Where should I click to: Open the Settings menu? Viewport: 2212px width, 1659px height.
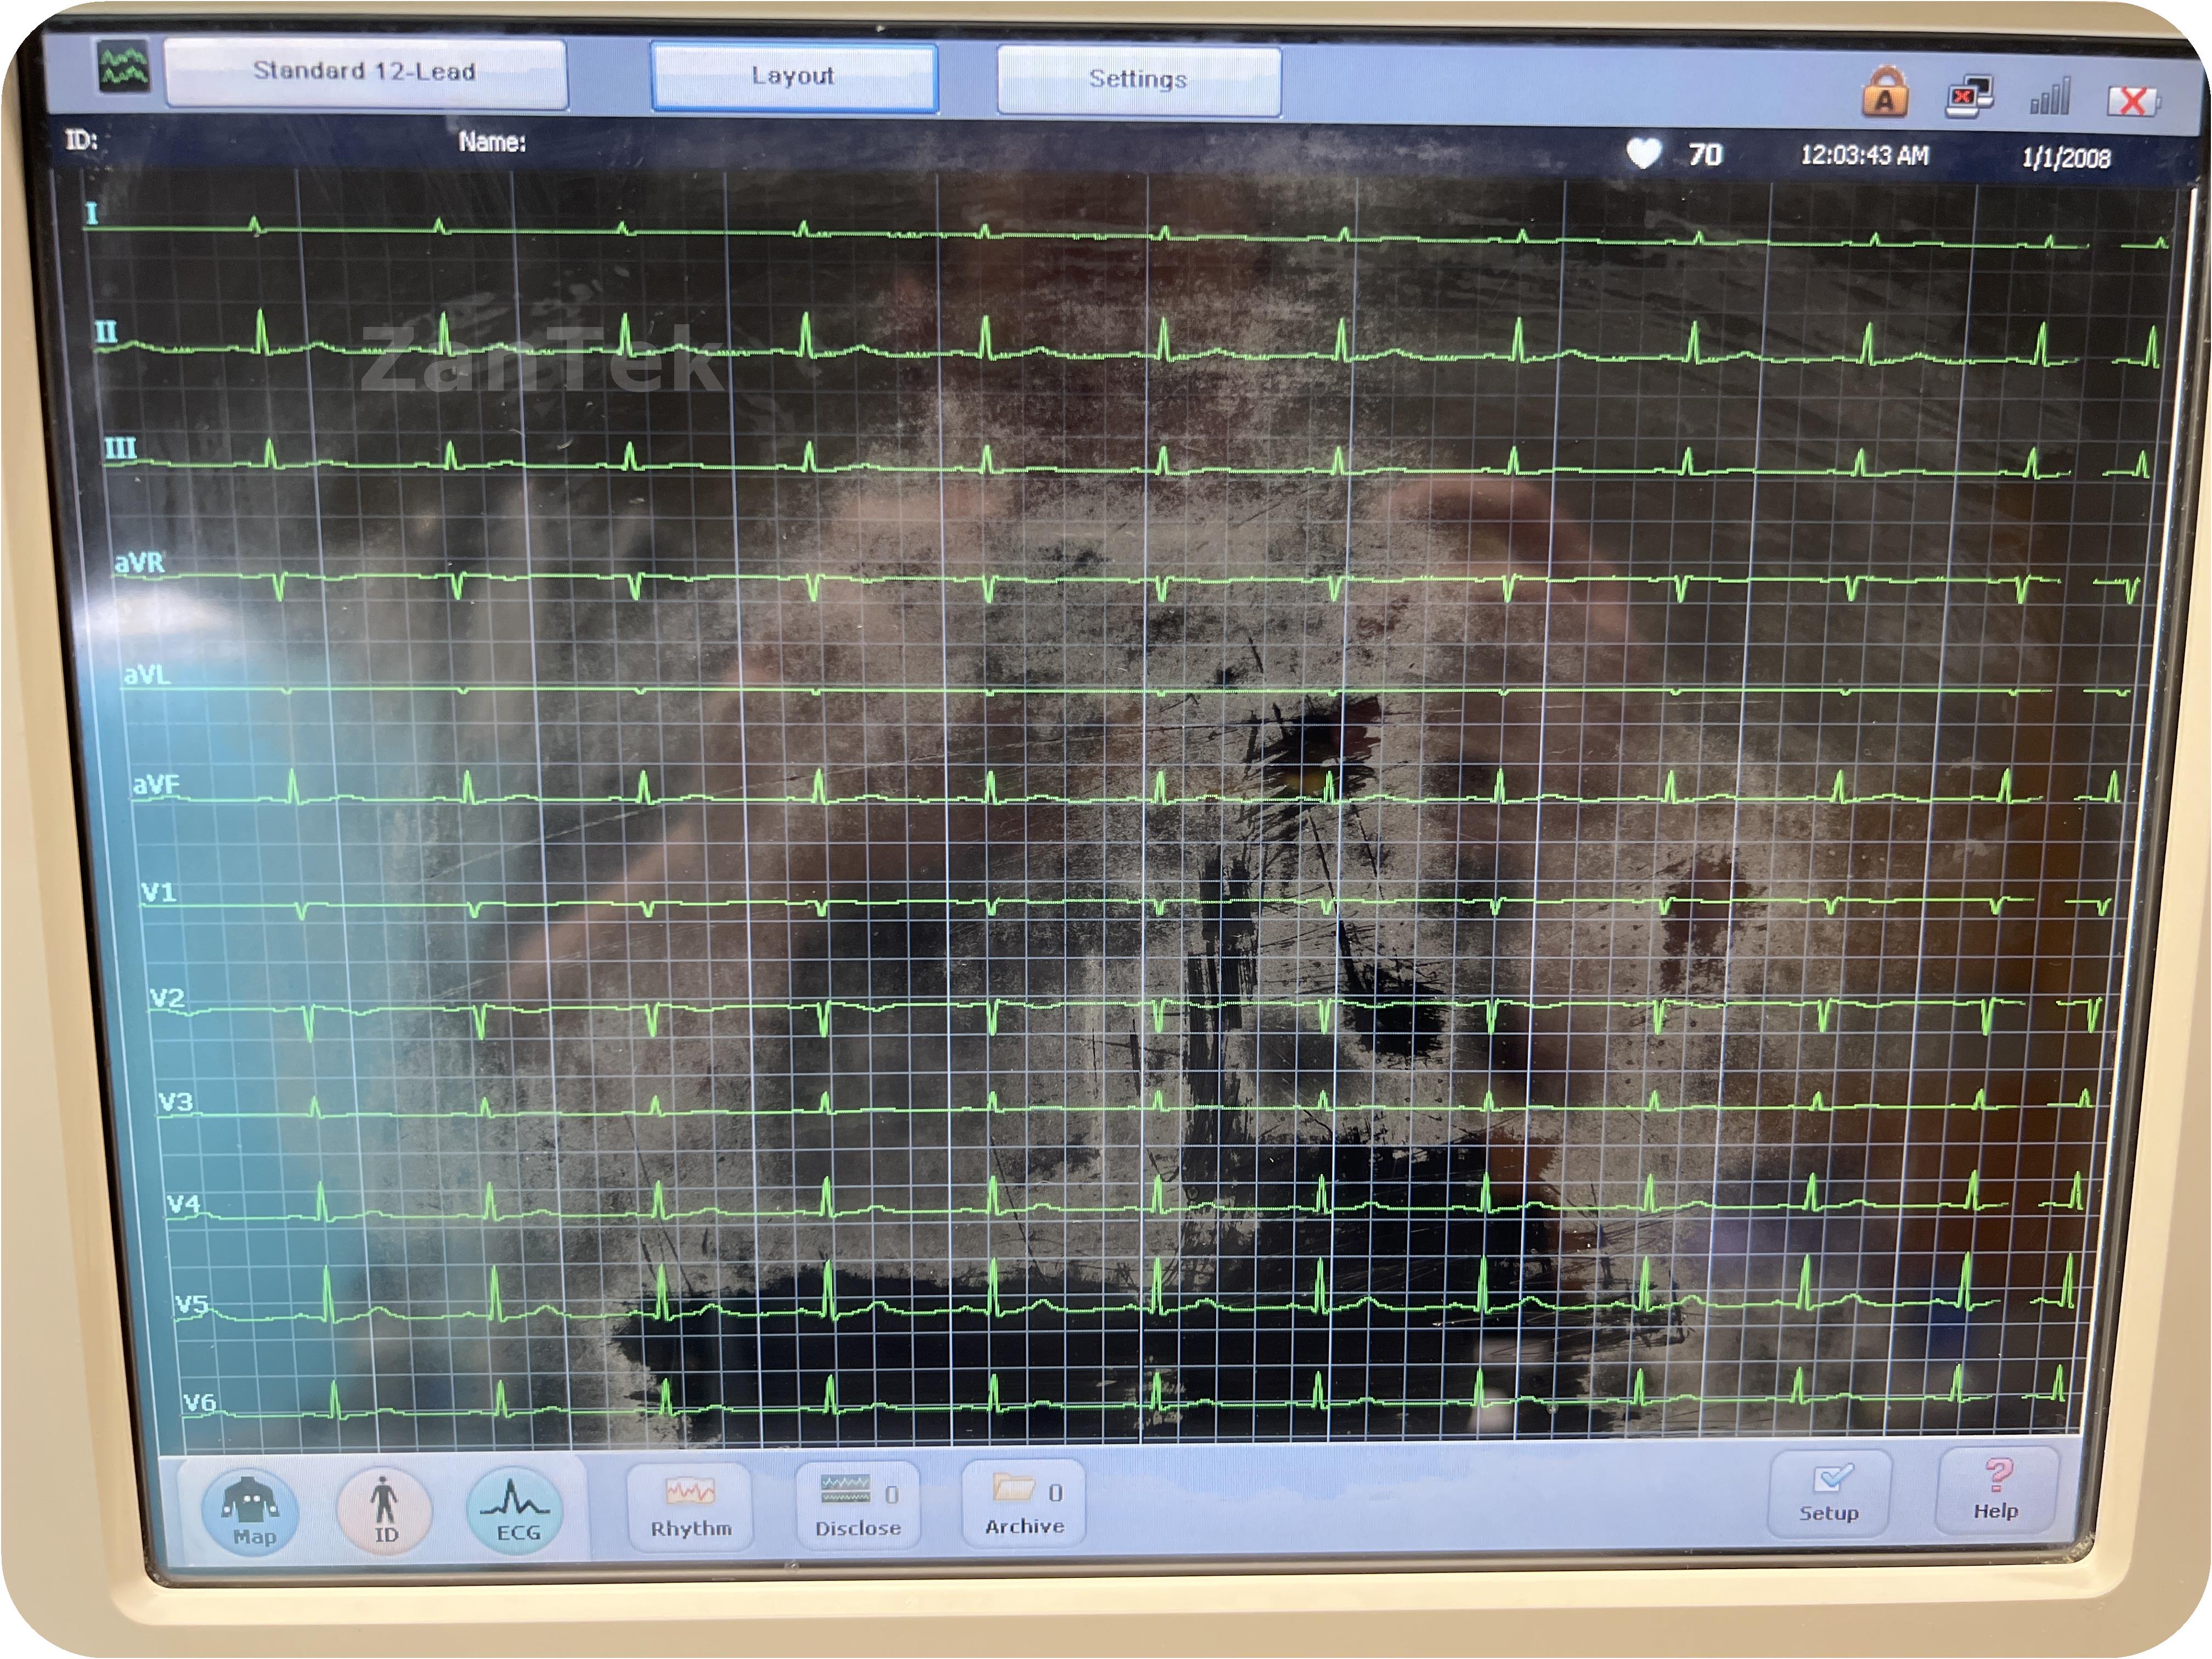(x=1138, y=80)
